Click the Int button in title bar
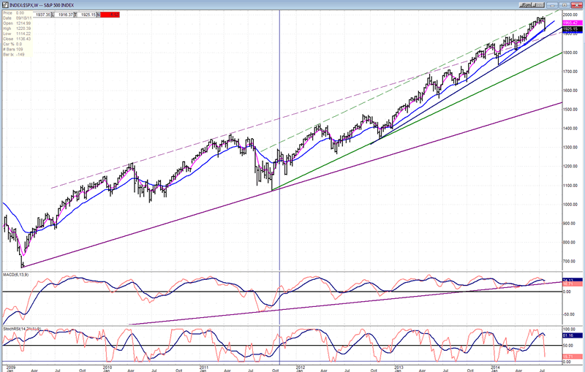The image size is (585, 372). (538, 5)
